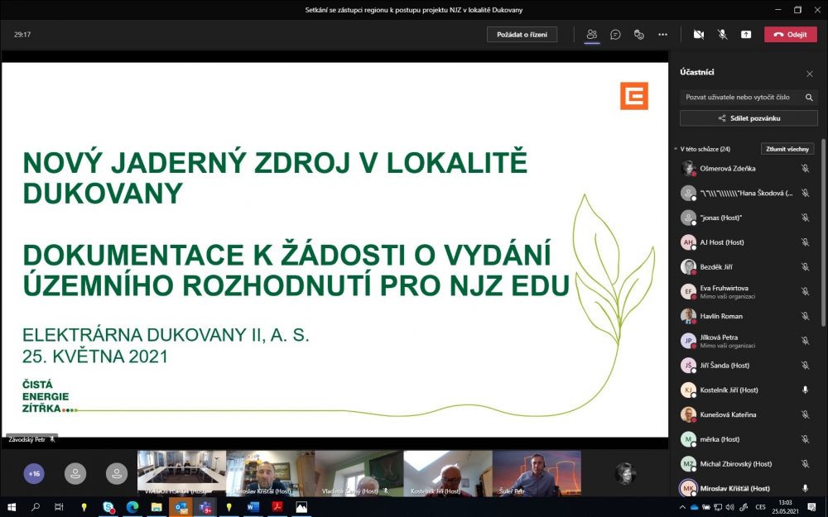Click mic icon beside Havlín Roman
Viewport: 828px width, 517px height.
(806, 316)
